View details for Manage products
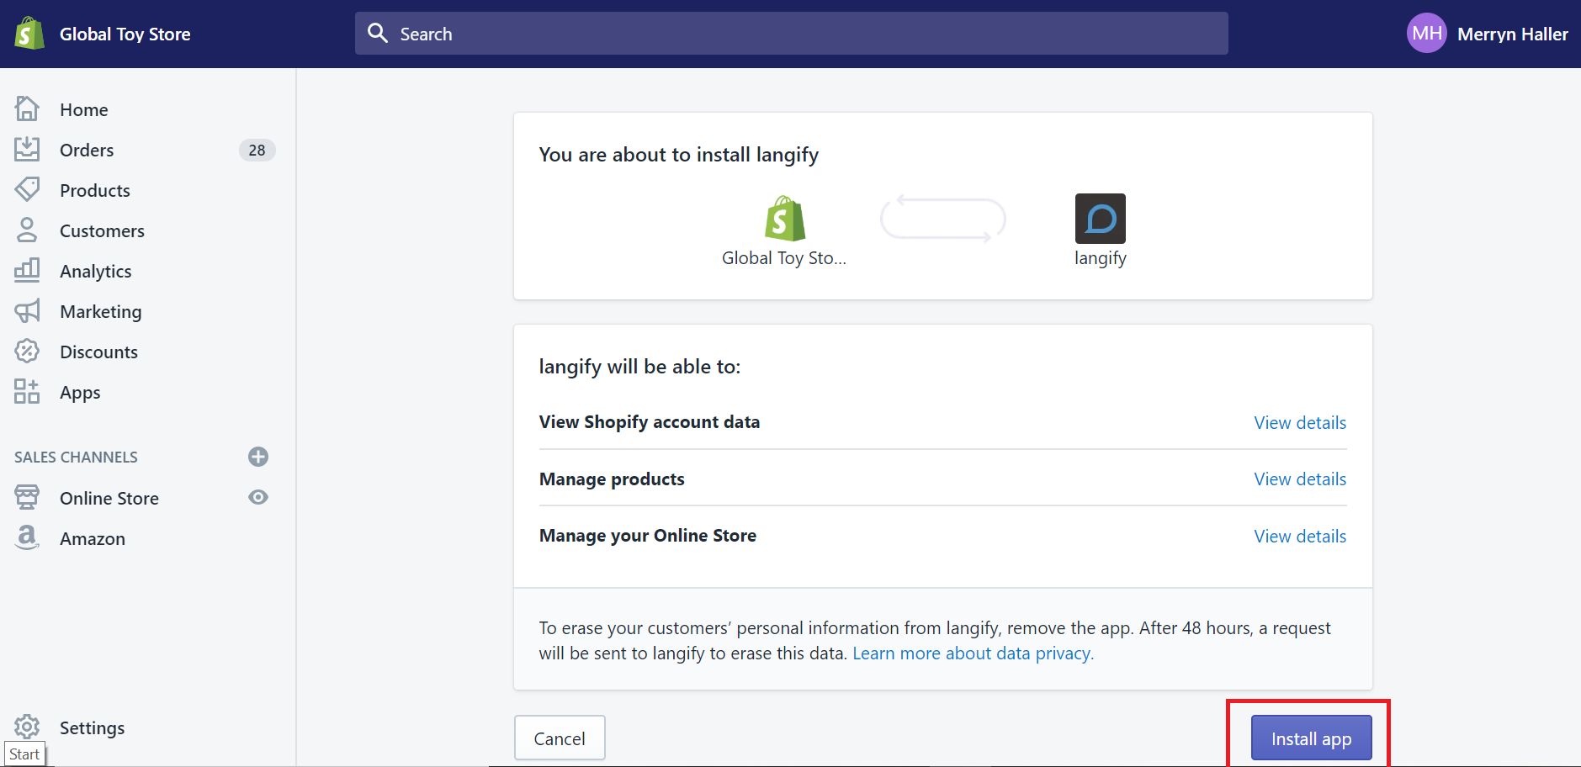Viewport: 1581px width, 767px height. click(1300, 479)
